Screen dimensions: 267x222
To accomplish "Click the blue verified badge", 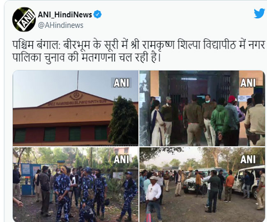I will (x=98, y=14).
